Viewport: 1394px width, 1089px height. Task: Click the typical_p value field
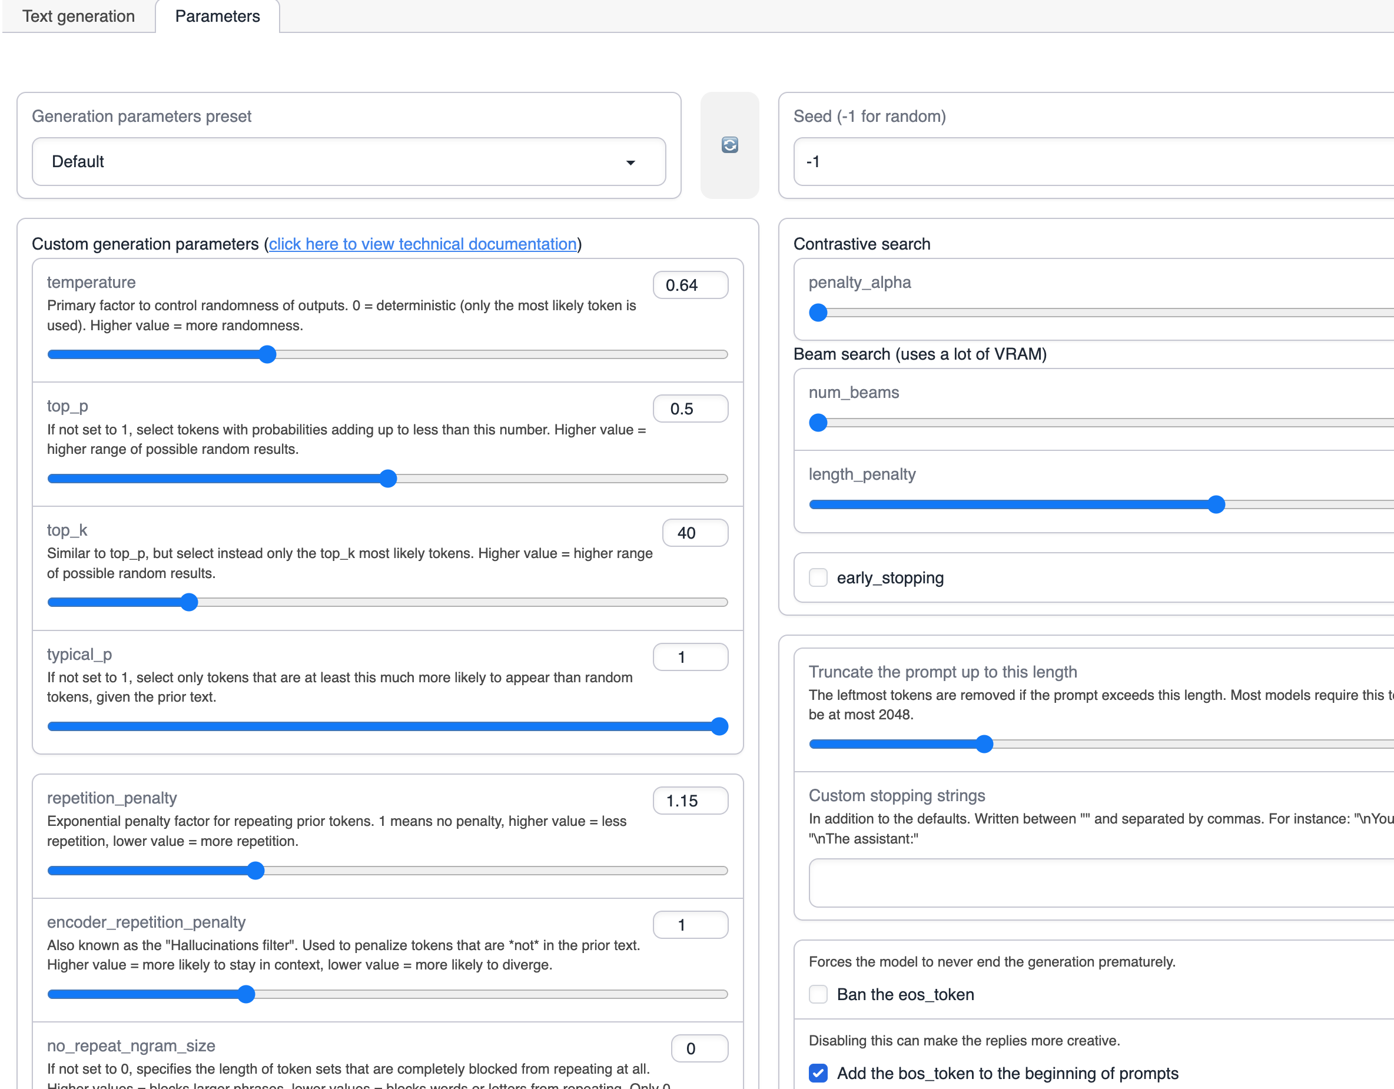(x=691, y=657)
